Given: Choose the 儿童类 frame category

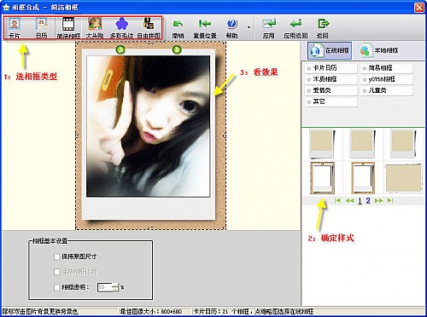Looking at the screenshot, I should [x=387, y=90].
